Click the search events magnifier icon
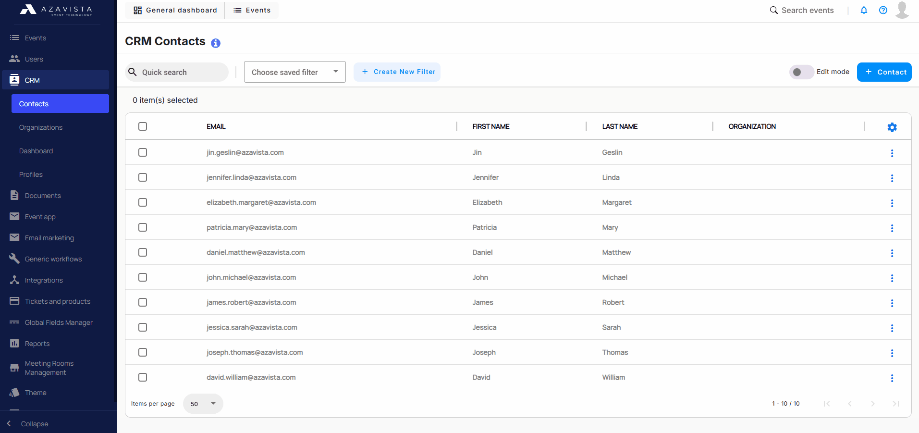Image resolution: width=919 pixels, height=433 pixels. coord(773,10)
